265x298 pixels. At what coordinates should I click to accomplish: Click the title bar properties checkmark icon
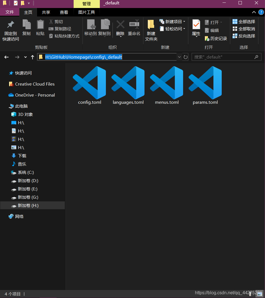point(16,3)
